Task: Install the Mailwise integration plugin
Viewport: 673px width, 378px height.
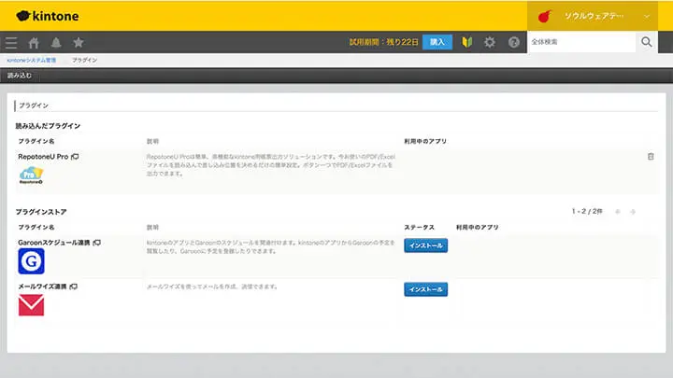Action: pos(425,289)
